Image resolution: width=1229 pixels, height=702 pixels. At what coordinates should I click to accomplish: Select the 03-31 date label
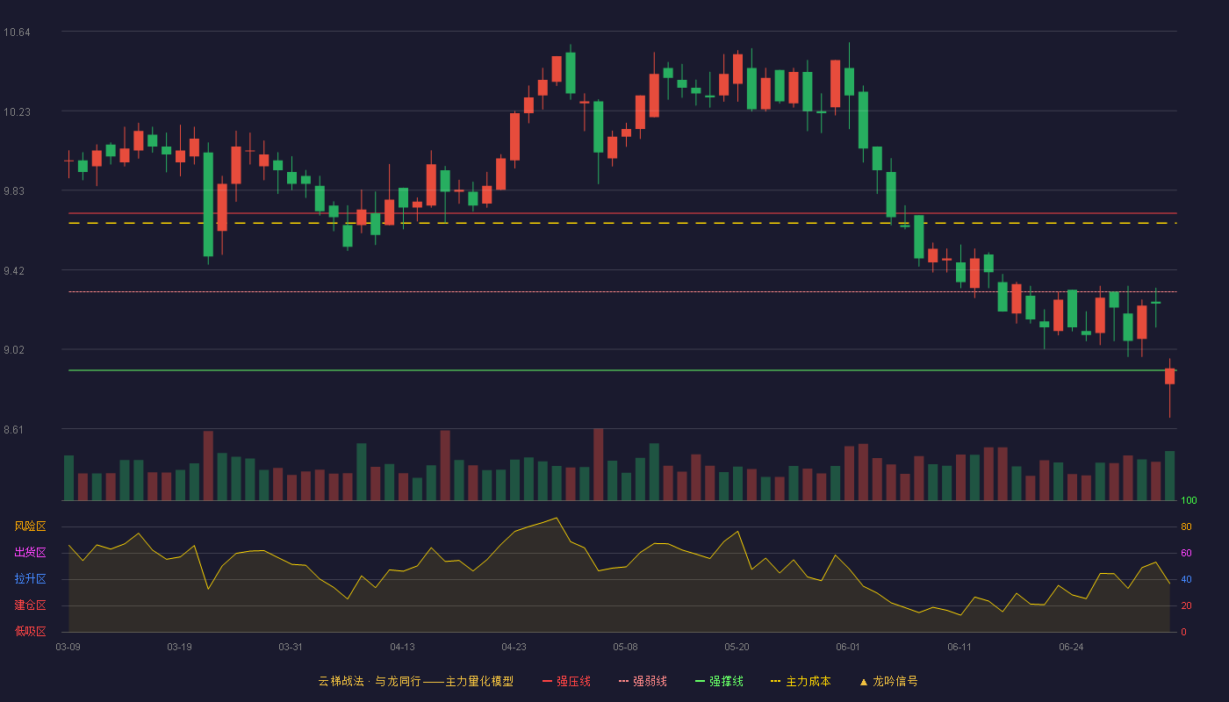pyautogui.click(x=291, y=647)
